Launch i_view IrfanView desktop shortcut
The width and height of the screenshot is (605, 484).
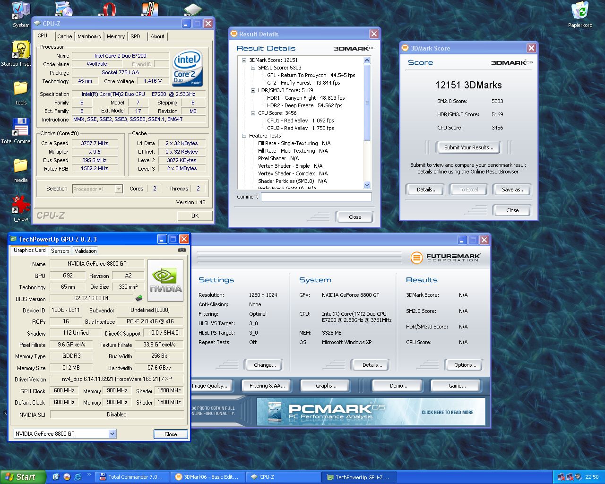click(21, 205)
